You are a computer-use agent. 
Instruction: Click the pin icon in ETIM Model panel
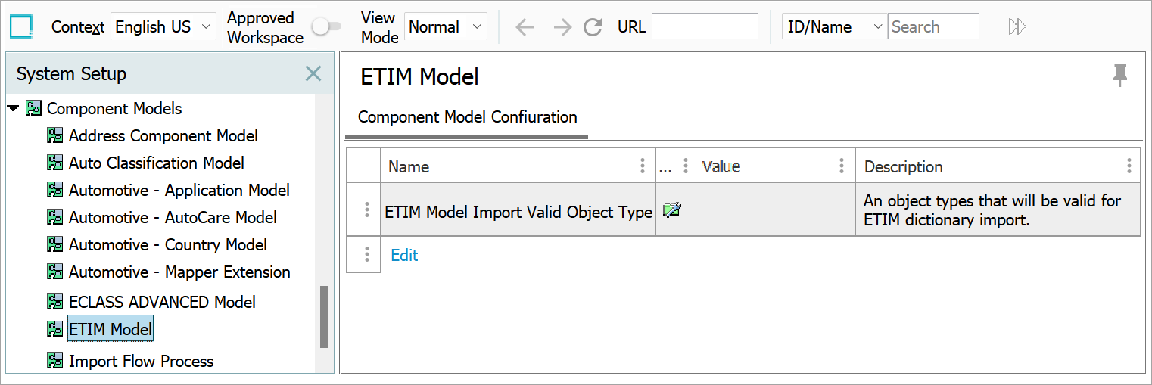click(1120, 75)
